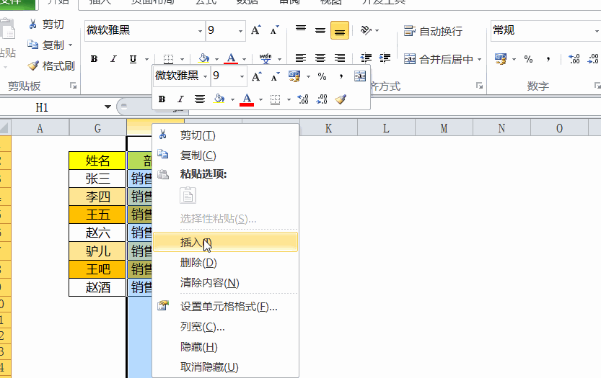
Task: Click ribbon Decrease Font Size icon
Action: (x=274, y=30)
